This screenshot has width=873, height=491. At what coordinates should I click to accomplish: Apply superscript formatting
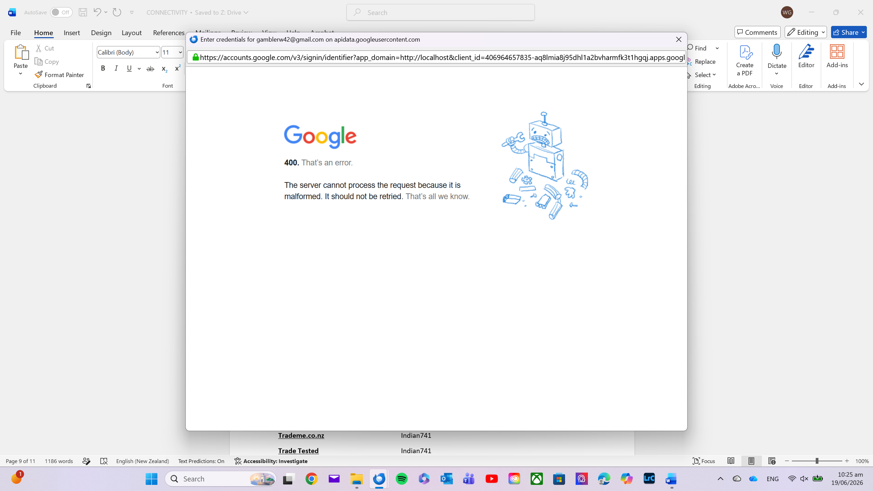pos(177,69)
